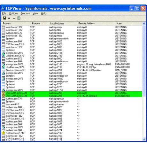Click the scrollbar down arrow
147x147 pixels.
144,139
